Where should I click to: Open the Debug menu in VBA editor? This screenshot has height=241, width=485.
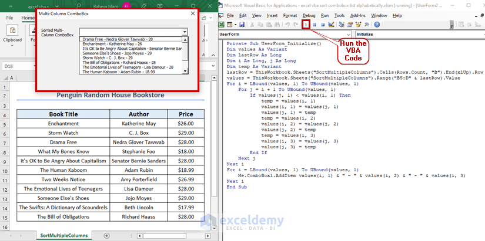309,15
